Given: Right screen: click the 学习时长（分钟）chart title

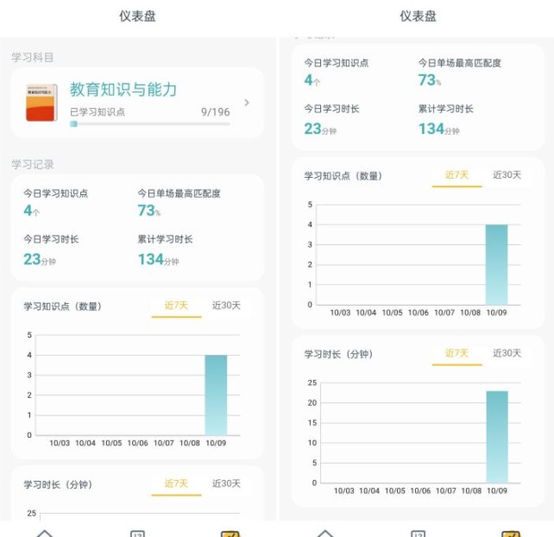Looking at the screenshot, I should [339, 354].
